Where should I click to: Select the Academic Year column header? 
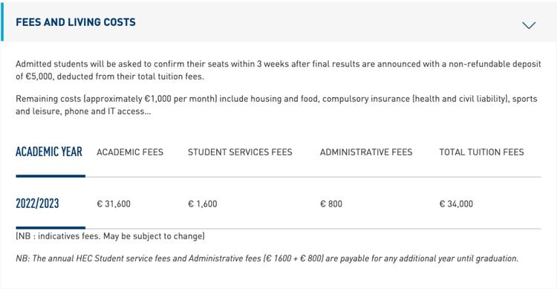[49, 152]
